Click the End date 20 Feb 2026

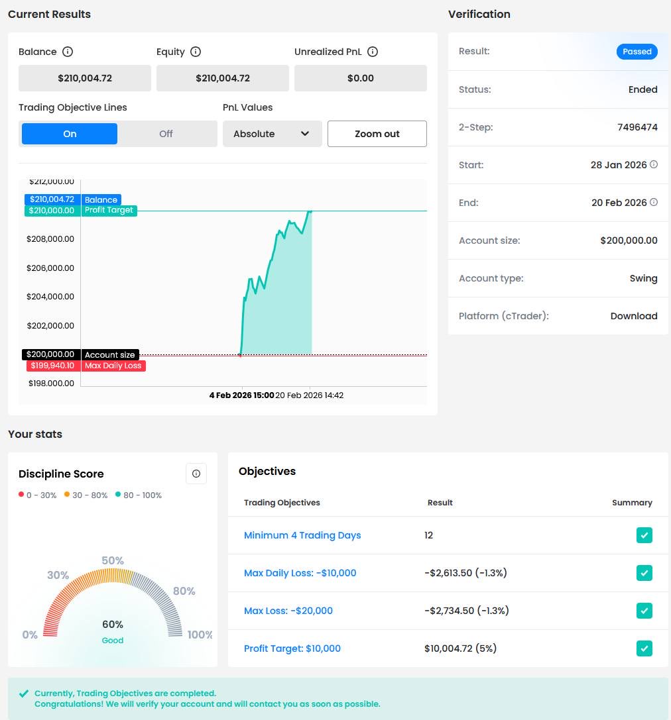[x=619, y=202]
